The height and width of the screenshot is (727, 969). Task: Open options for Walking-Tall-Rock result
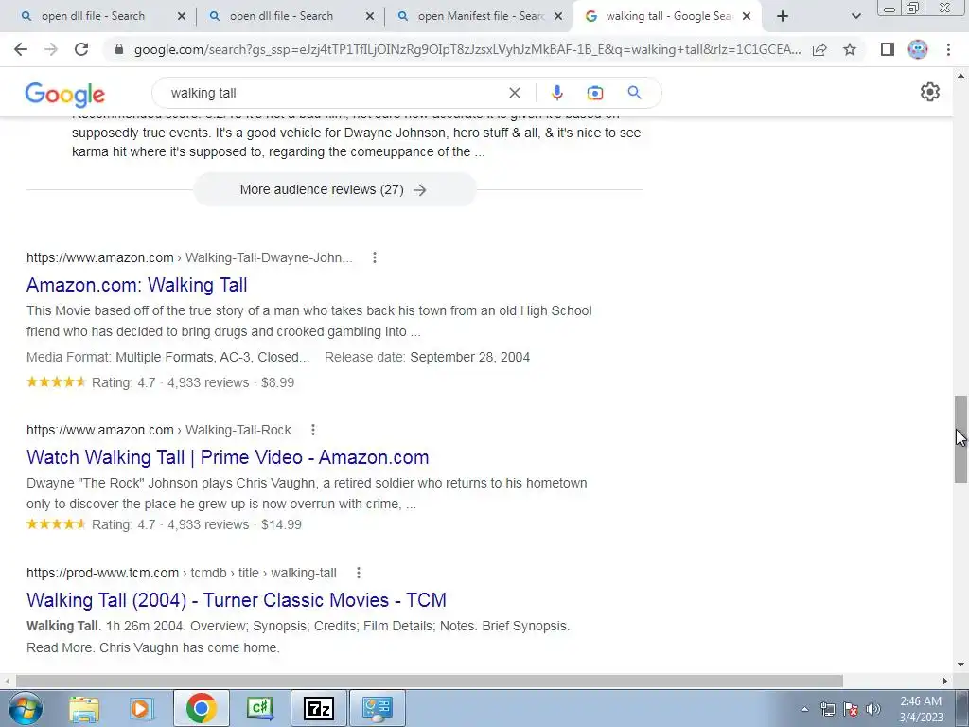click(313, 430)
